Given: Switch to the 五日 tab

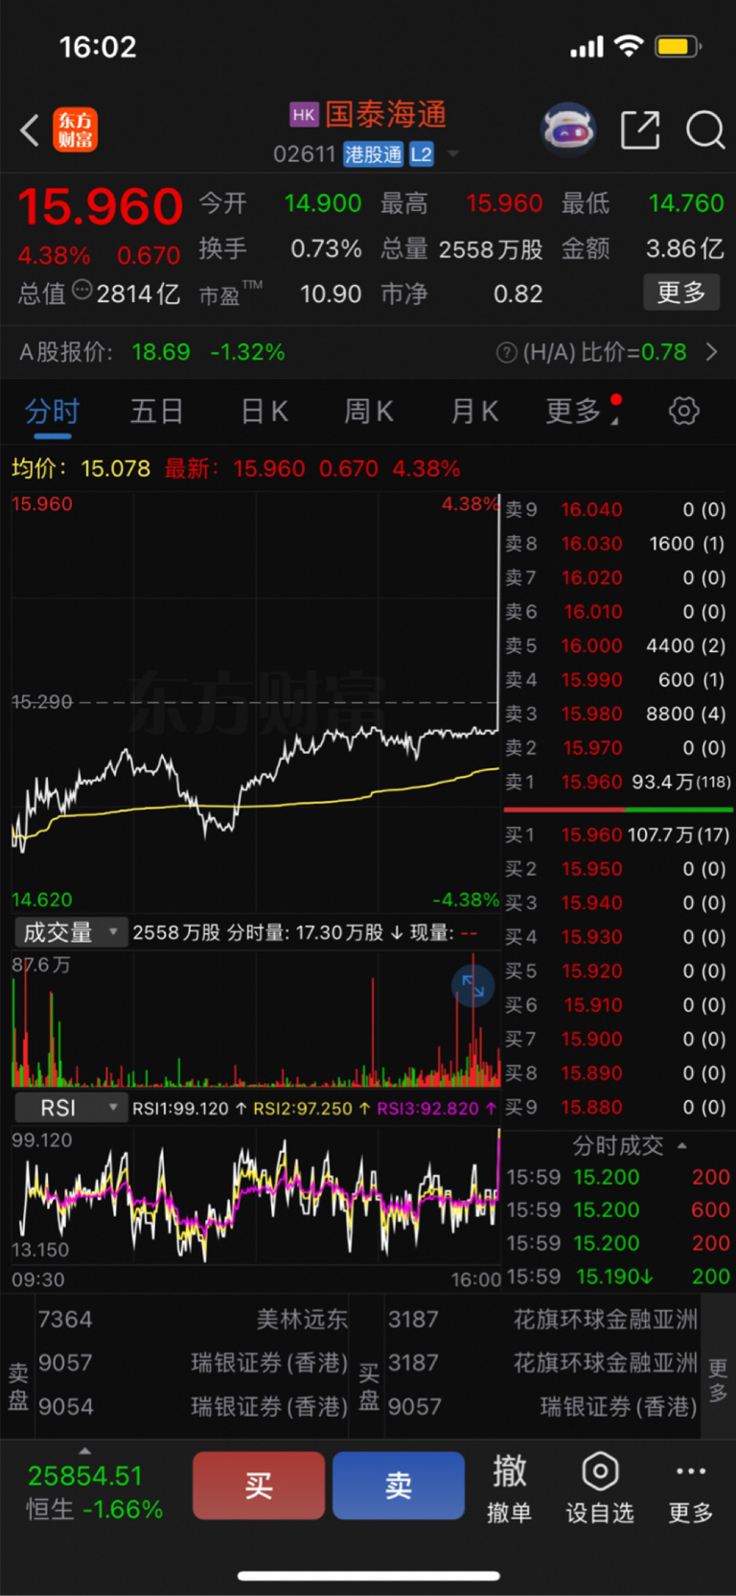Looking at the screenshot, I should (x=157, y=411).
